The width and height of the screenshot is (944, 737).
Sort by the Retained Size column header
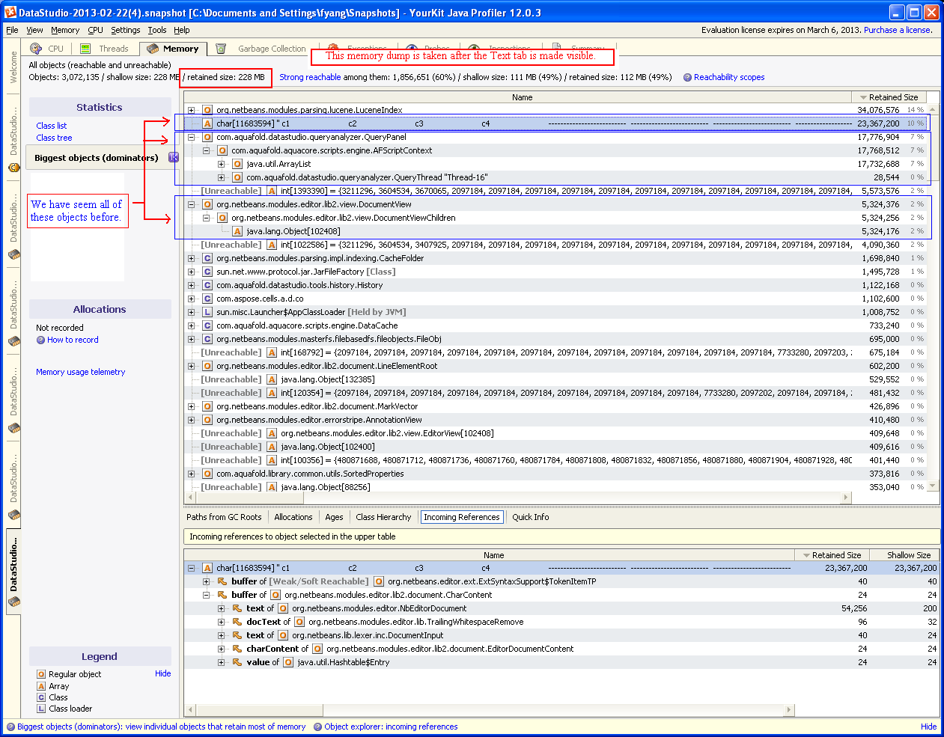pos(889,97)
